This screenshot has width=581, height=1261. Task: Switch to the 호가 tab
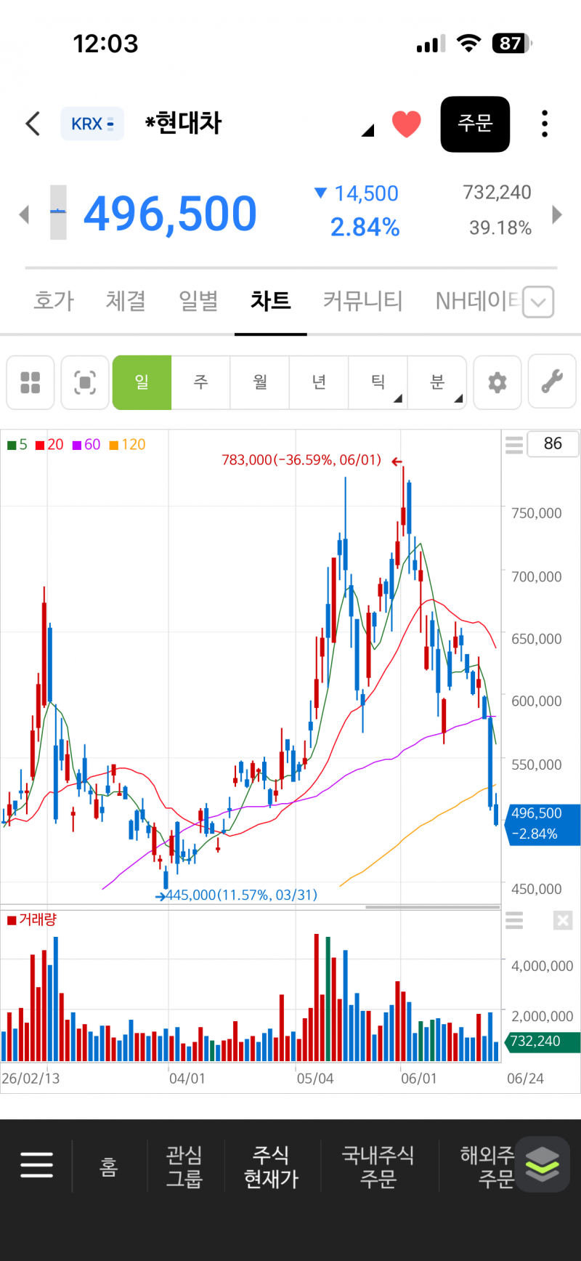tap(54, 300)
